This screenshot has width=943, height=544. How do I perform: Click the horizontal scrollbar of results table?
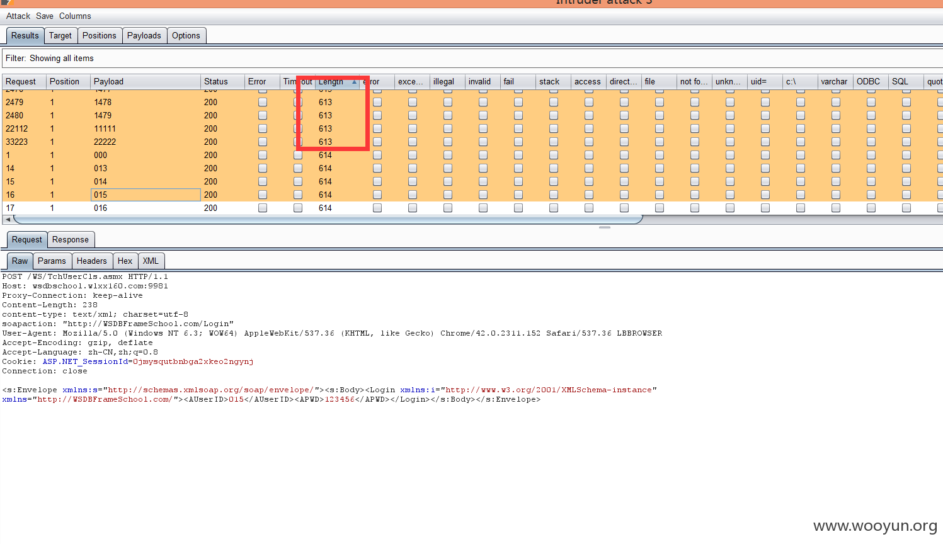(x=328, y=219)
